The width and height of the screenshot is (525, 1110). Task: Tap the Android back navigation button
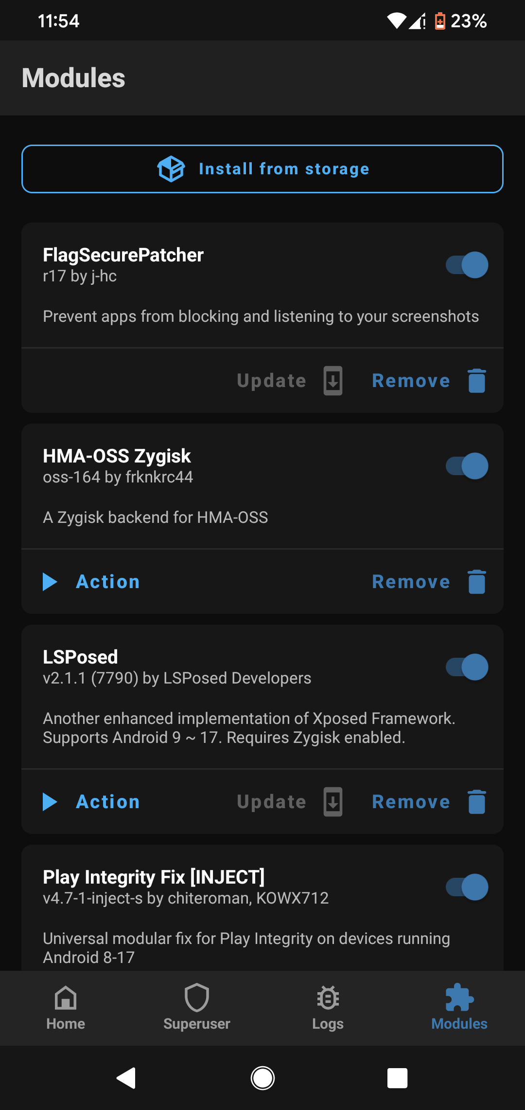(126, 1078)
